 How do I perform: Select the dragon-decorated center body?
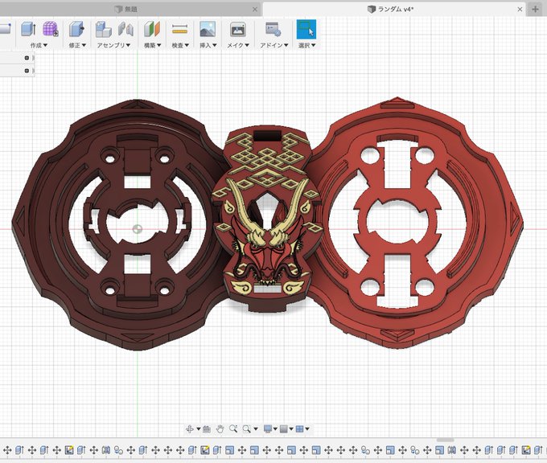265,220
